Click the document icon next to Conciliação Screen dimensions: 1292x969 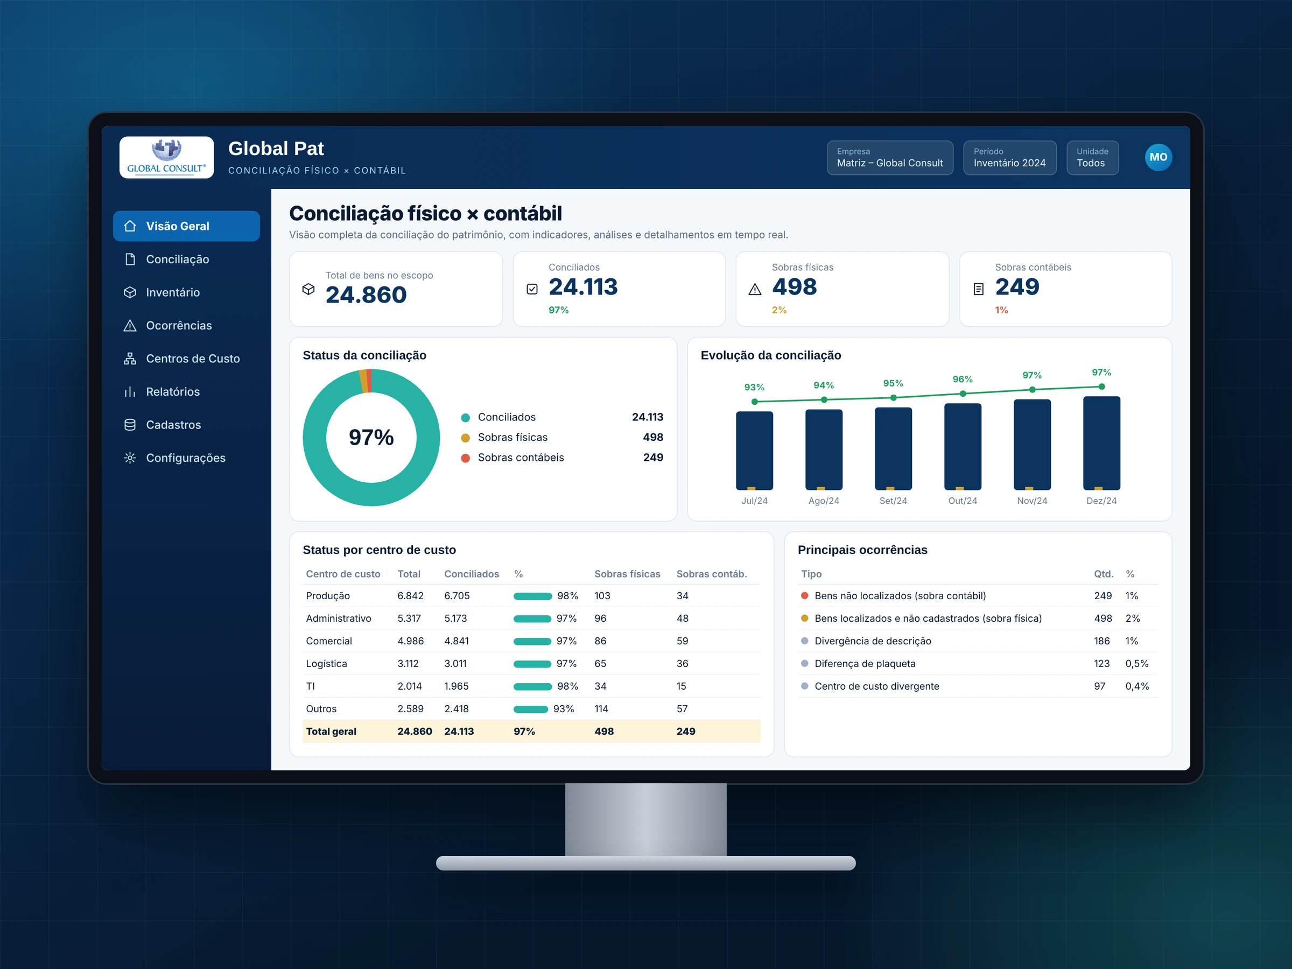[x=130, y=259]
